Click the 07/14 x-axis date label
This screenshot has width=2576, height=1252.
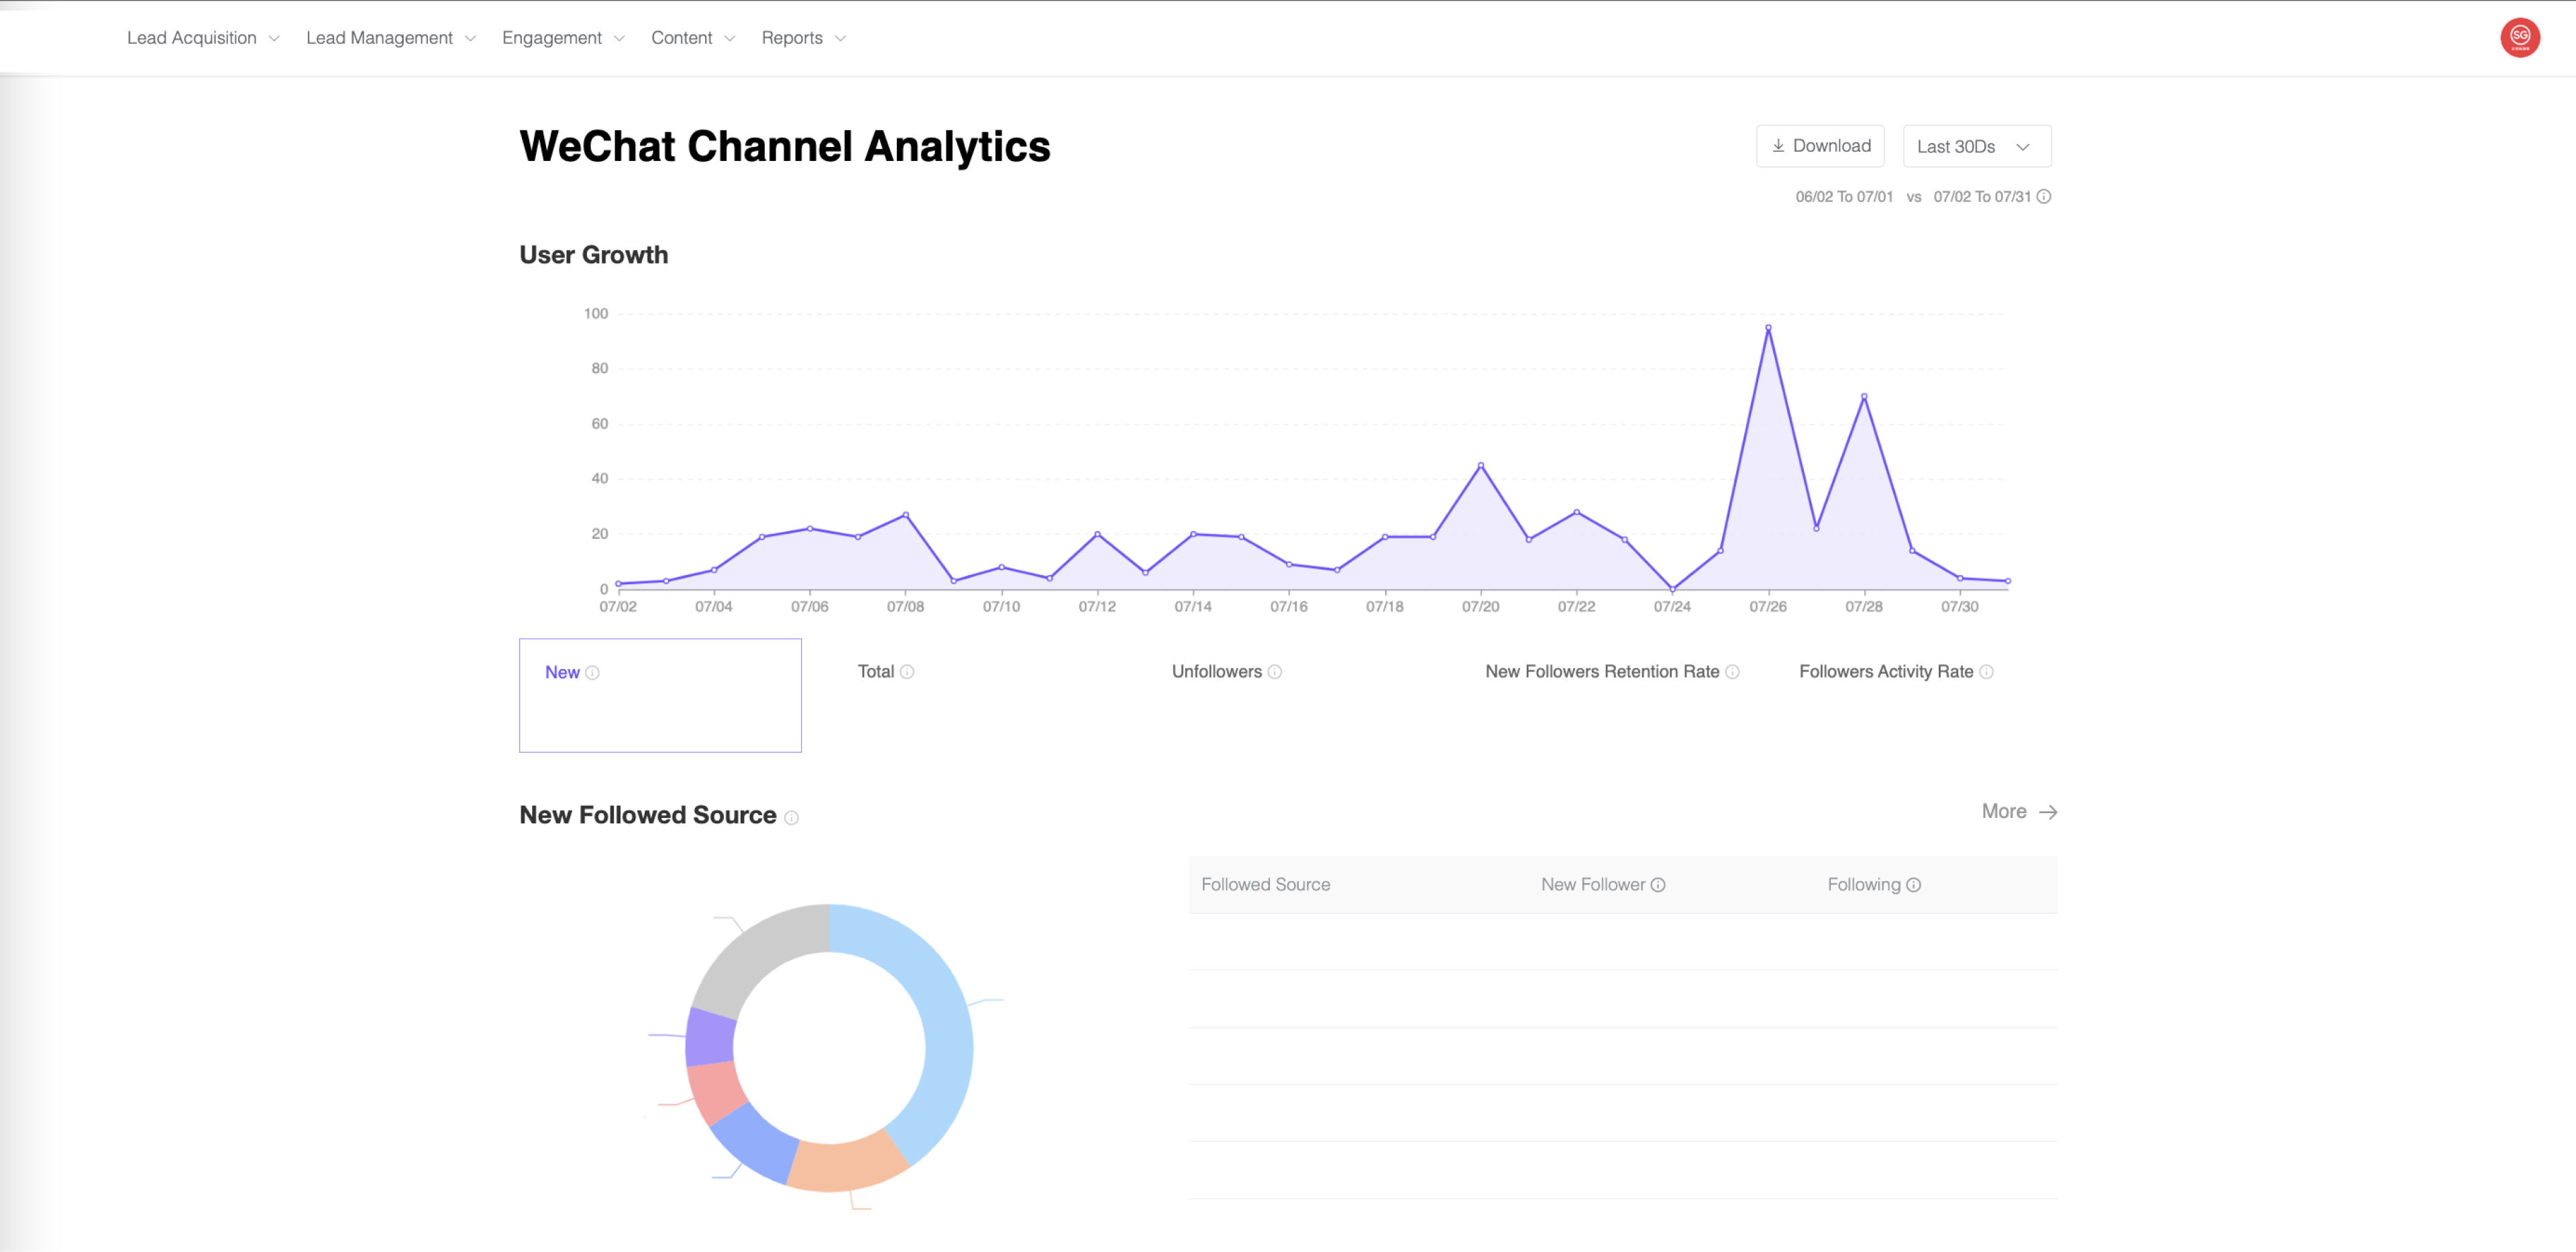(1193, 607)
